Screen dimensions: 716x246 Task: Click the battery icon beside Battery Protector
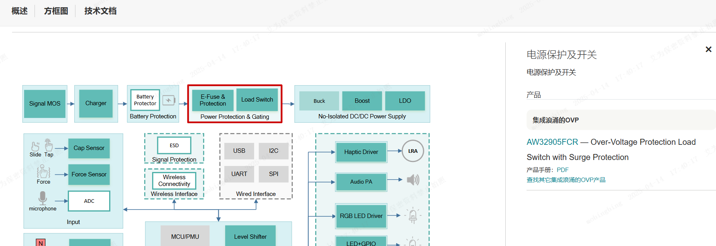[169, 100]
